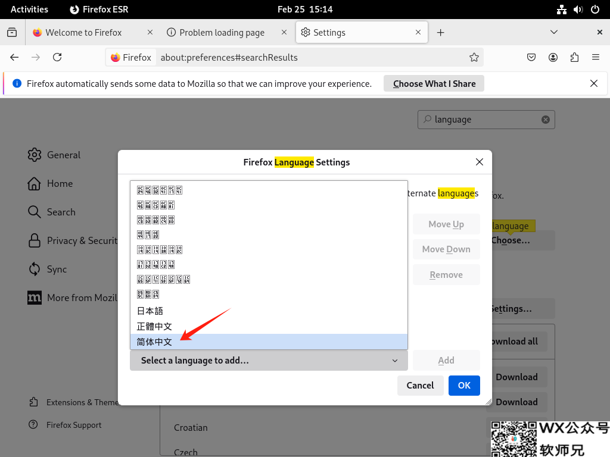Viewport: 610px width, 457px height.
Task: Click the Search magnifier icon in sidebar
Action: point(34,212)
